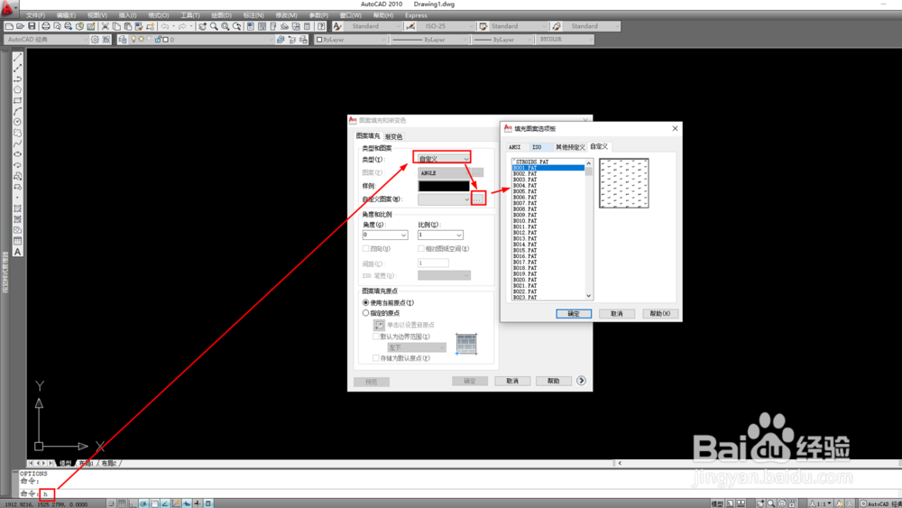Screen dimensions: 902x508
Task: Open the 文件(F) File menu
Action: click(36, 15)
